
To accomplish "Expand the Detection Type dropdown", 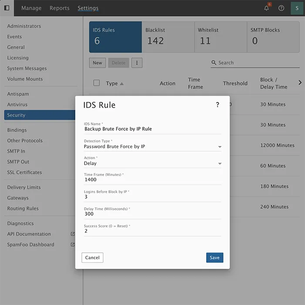I will click(220, 147).
